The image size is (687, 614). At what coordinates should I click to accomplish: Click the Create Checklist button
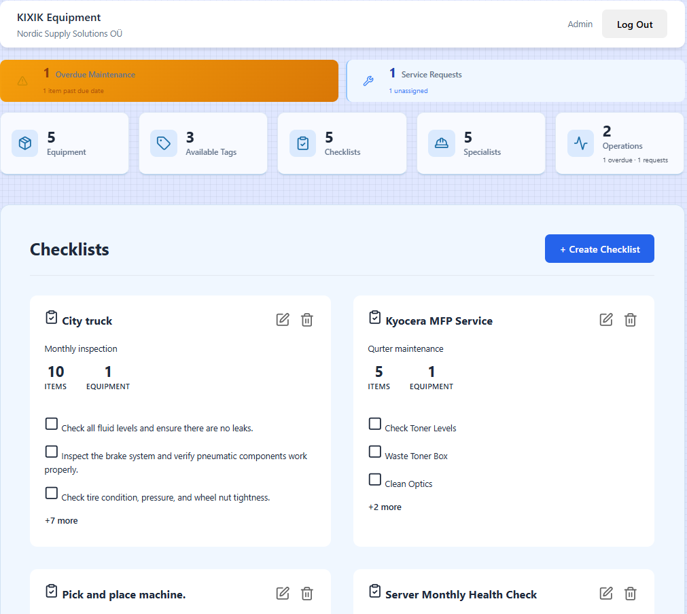[599, 249]
